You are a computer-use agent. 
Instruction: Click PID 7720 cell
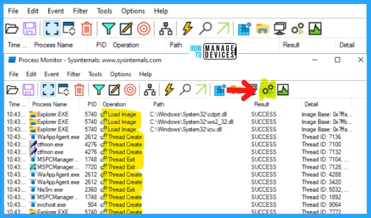coord(91,167)
